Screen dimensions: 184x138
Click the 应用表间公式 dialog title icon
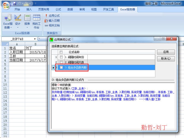click(x=51, y=39)
